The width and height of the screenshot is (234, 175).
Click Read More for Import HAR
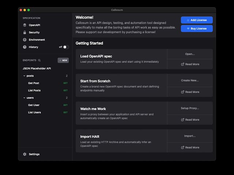coord(190,147)
